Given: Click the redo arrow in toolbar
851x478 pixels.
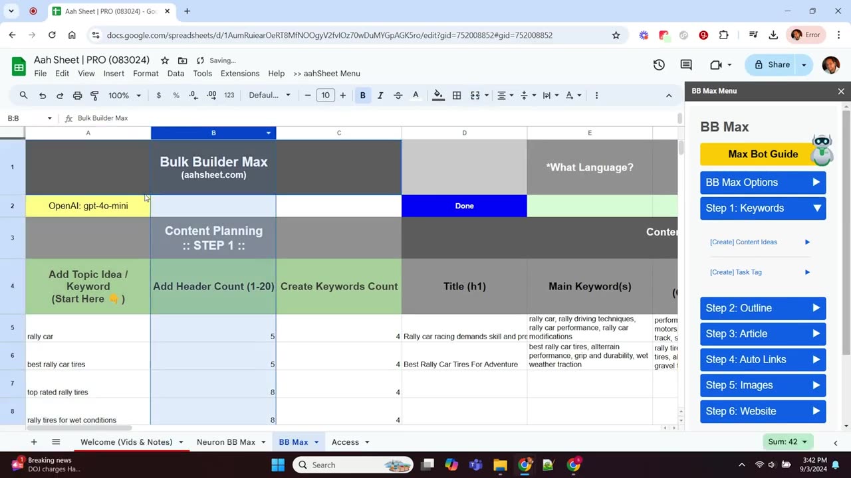Looking at the screenshot, I should click(x=59, y=95).
